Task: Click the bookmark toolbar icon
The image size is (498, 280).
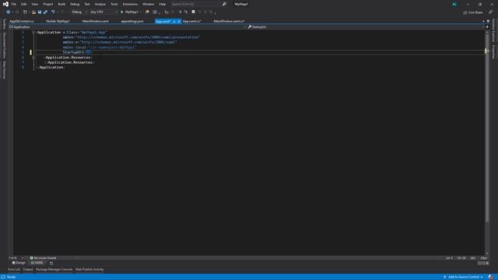Action: pos(193,12)
